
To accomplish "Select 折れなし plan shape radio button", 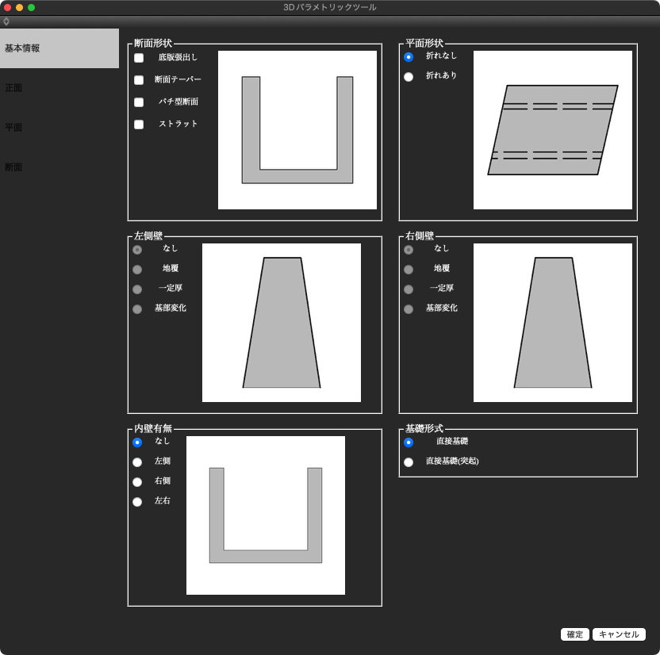I will point(409,57).
